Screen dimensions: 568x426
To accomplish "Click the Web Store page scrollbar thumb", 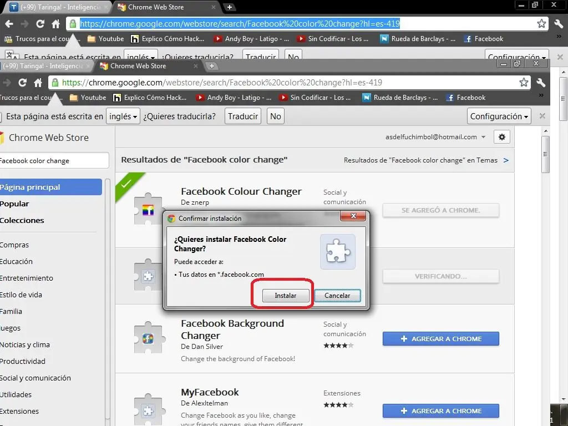I will [546, 155].
